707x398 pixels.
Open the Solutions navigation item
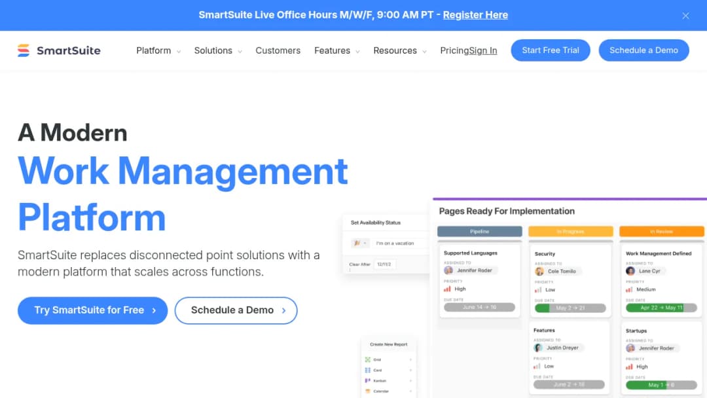(x=213, y=50)
